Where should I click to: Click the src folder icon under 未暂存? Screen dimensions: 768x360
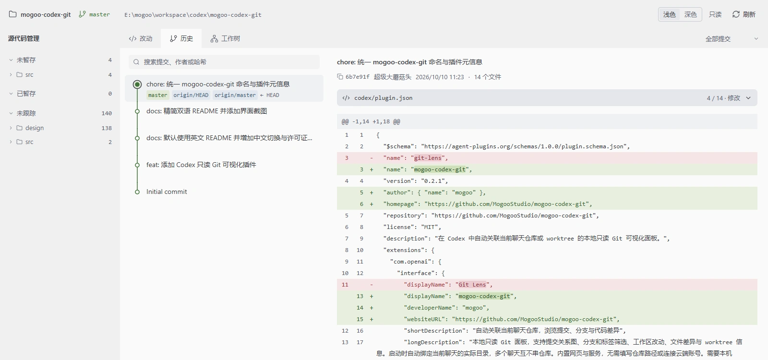20,74
